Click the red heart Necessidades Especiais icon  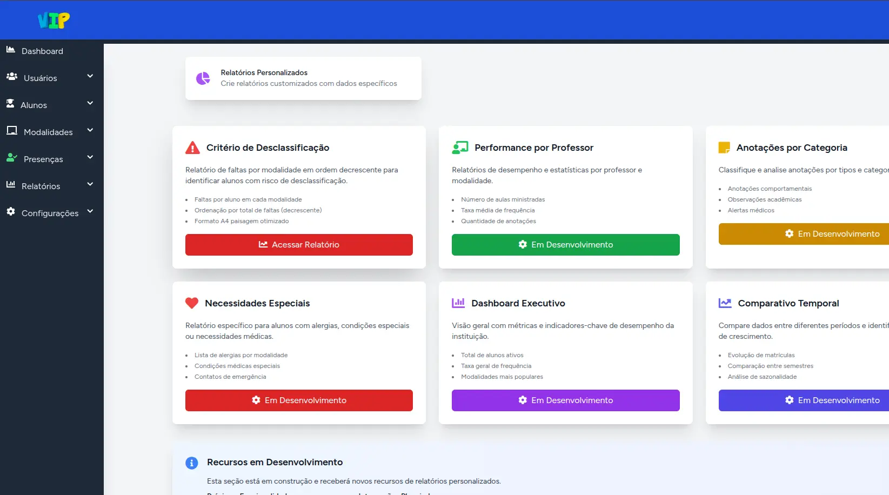point(192,303)
